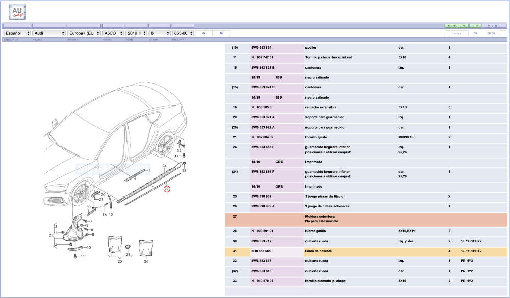Go to previous picture with « arrow
Viewport: 510px width, 298px height.
[203, 33]
